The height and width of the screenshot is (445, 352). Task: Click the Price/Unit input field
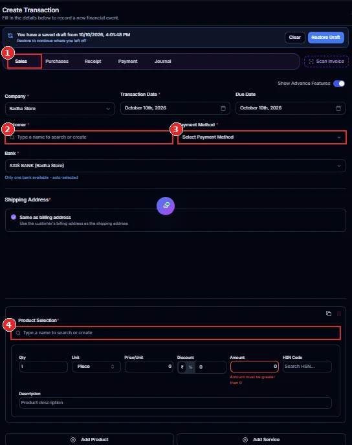(x=149, y=367)
